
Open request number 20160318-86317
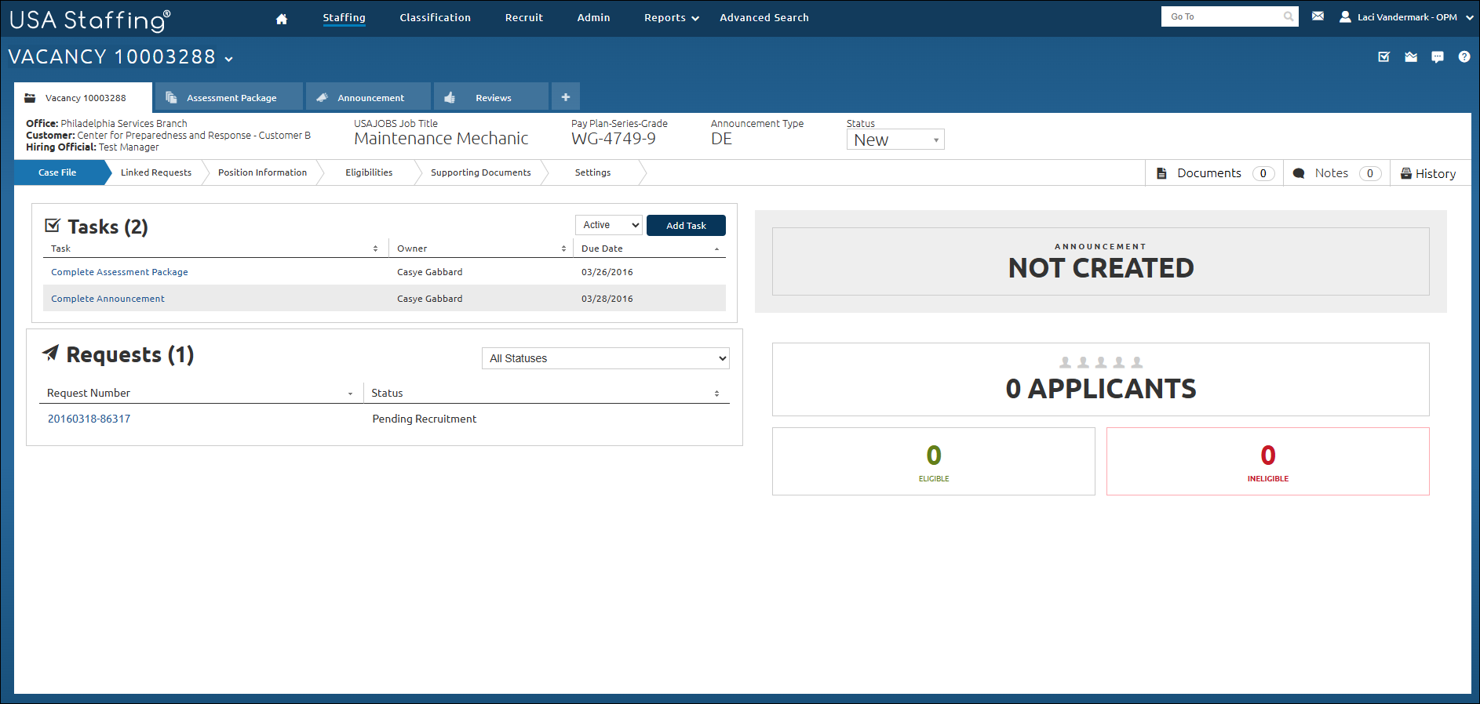89,419
